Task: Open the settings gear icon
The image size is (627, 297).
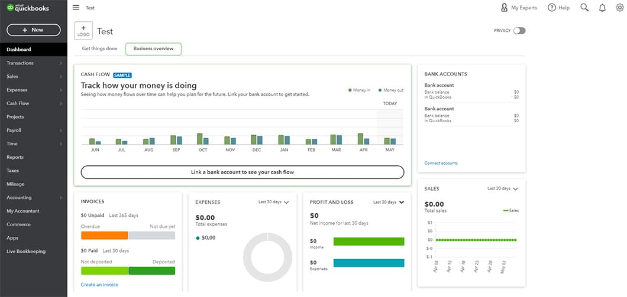Action: point(620,8)
